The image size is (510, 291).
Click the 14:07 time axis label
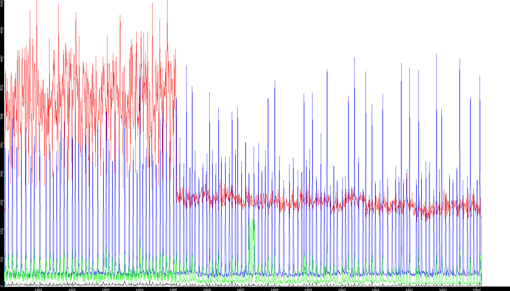(241, 290)
